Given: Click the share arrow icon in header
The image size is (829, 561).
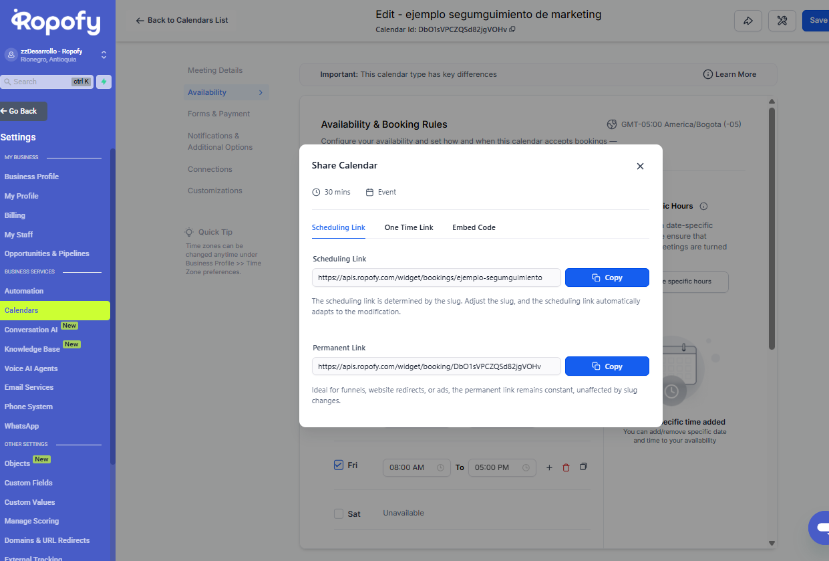Looking at the screenshot, I should [748, 21].
